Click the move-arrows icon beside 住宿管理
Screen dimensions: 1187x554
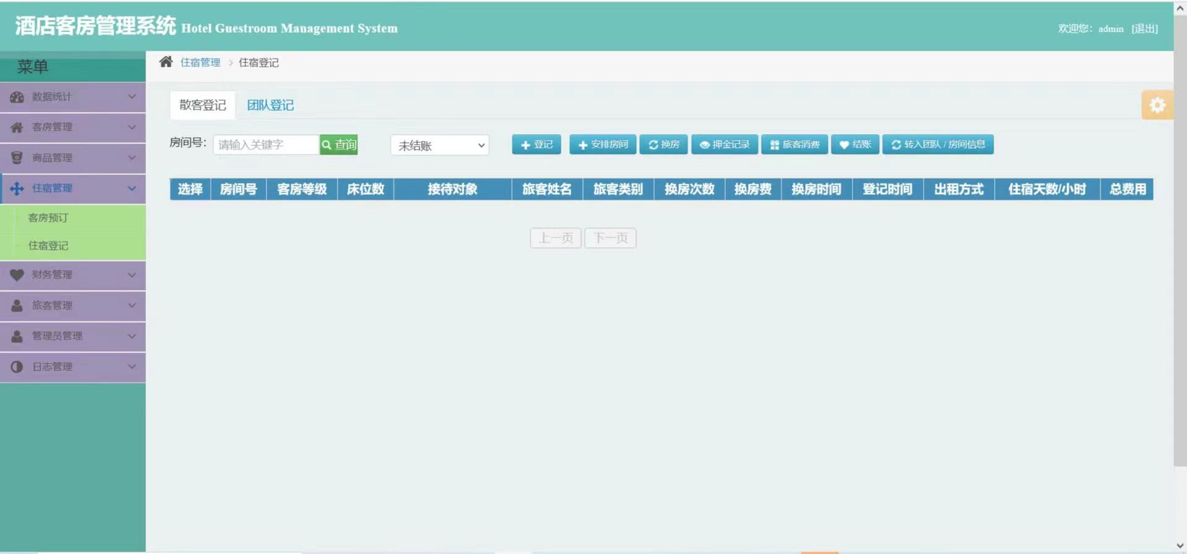(17, 189)
